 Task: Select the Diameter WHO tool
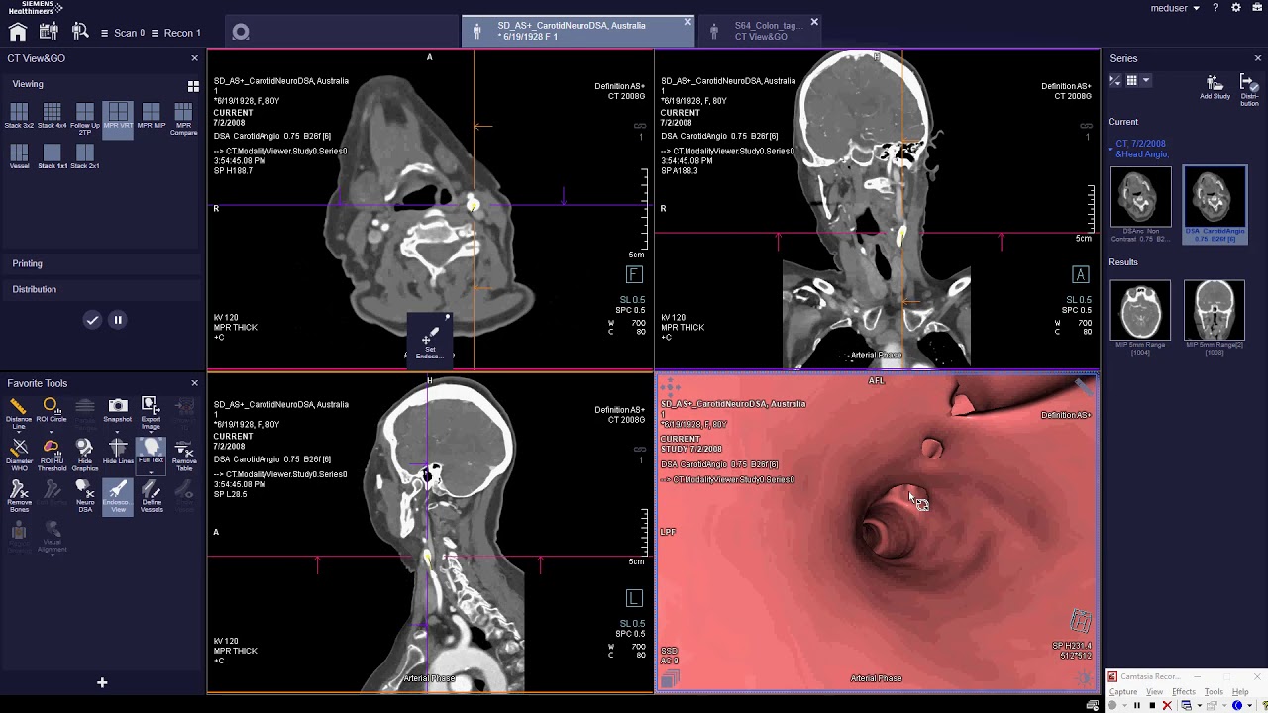click(x=18, y=456)
